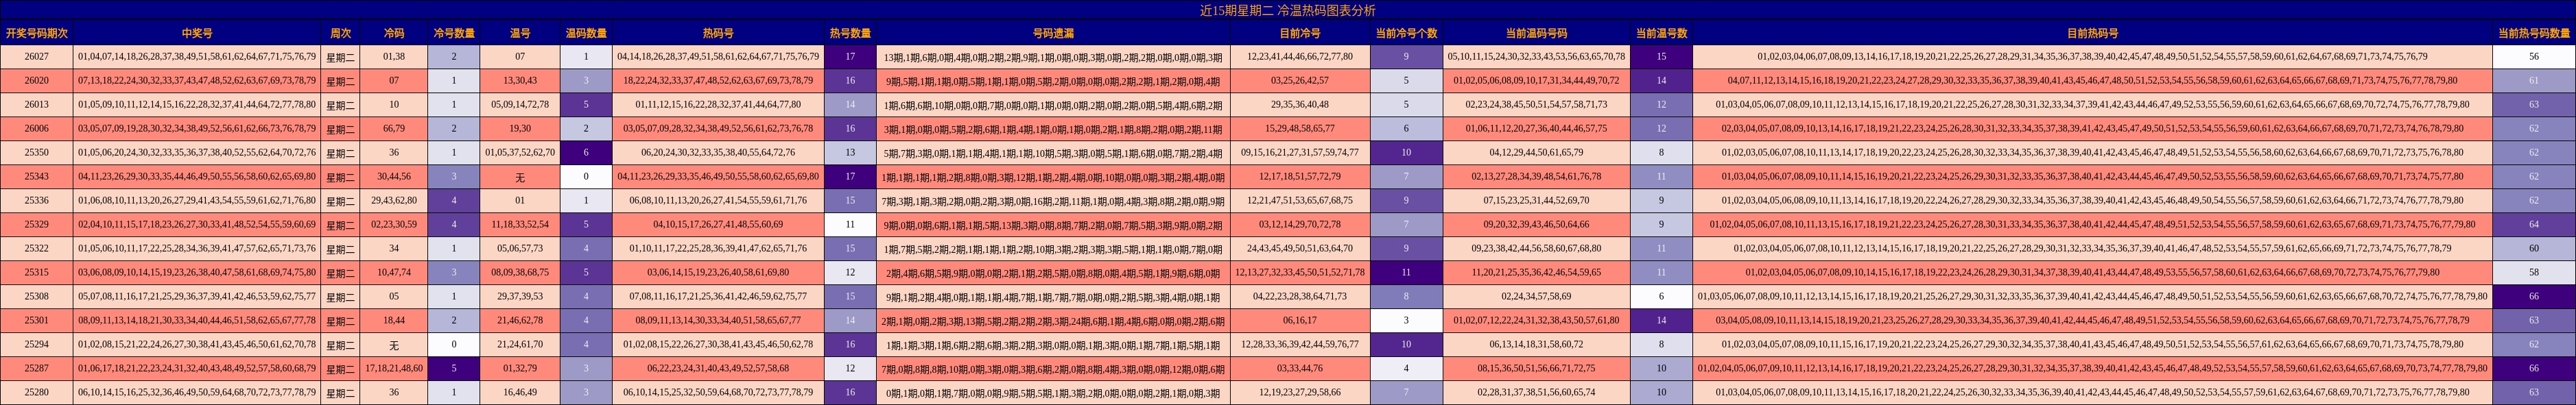
Task: Select period number 25315
Action: click(x=37, y=273)
